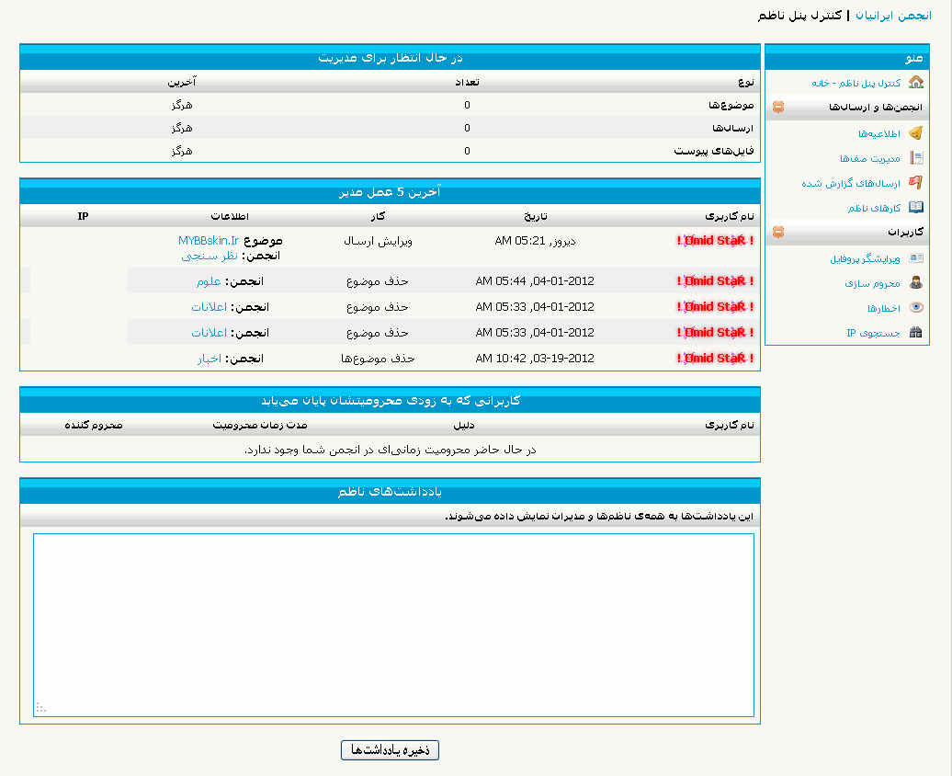The width and height of the screenshot is (952, 776).
Task: Collapse the انجمن‌ها و ارسال‌ها section
Action: [x=778, y=107]
